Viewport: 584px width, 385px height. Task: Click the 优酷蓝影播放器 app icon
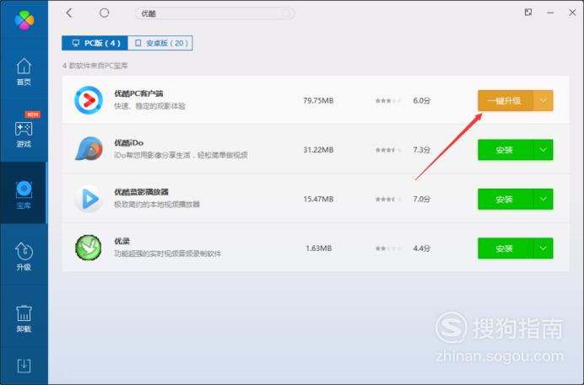89,199
